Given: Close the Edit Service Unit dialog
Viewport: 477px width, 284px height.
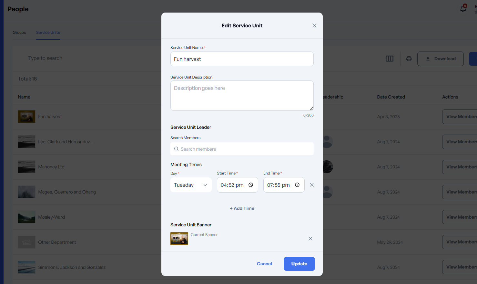Looking at the screenshot, I should tap(314, 25).
